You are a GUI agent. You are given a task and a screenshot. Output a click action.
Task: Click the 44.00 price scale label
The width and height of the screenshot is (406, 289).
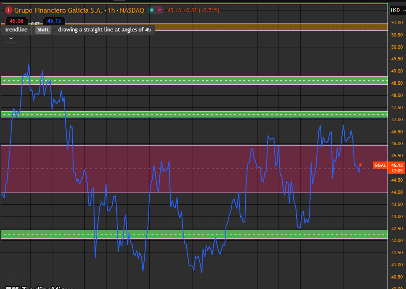397,192
